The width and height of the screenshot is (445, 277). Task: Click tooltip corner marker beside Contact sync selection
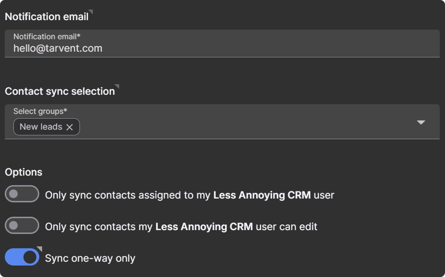pos(117,87)
